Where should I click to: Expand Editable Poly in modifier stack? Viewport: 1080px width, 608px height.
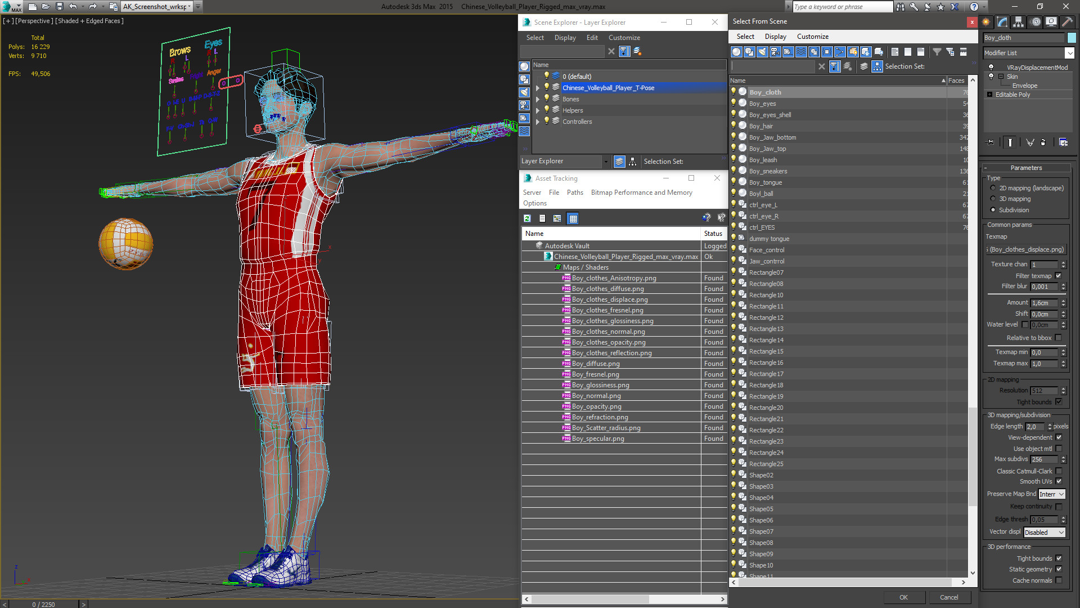tap(990, 95)
